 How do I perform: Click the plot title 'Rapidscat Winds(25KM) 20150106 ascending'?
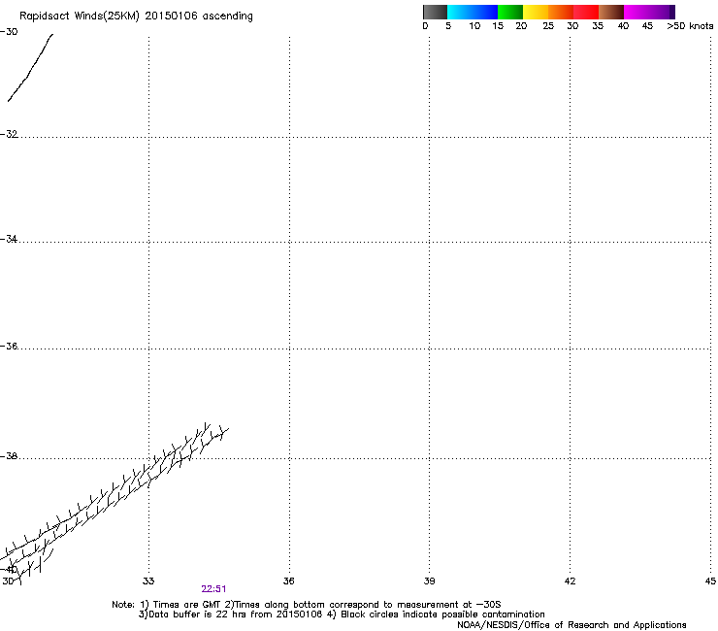pos(136,17)
